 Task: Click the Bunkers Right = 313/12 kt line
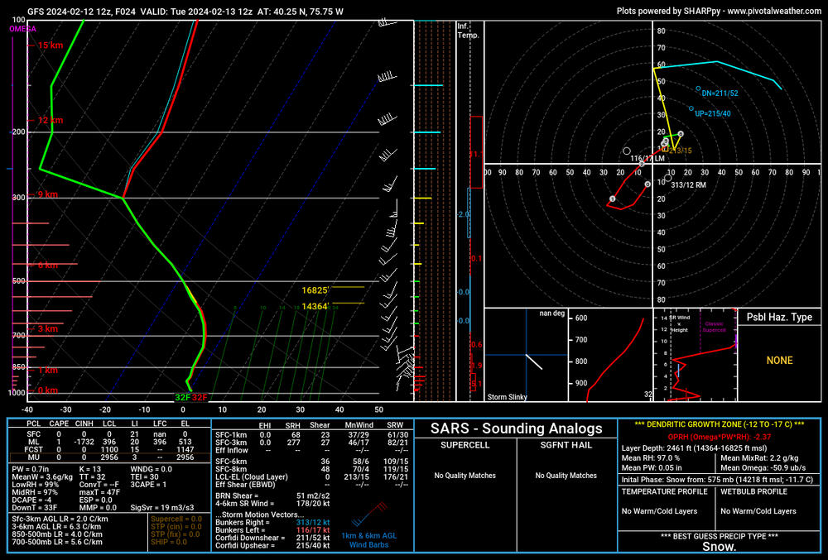[272, 523]
